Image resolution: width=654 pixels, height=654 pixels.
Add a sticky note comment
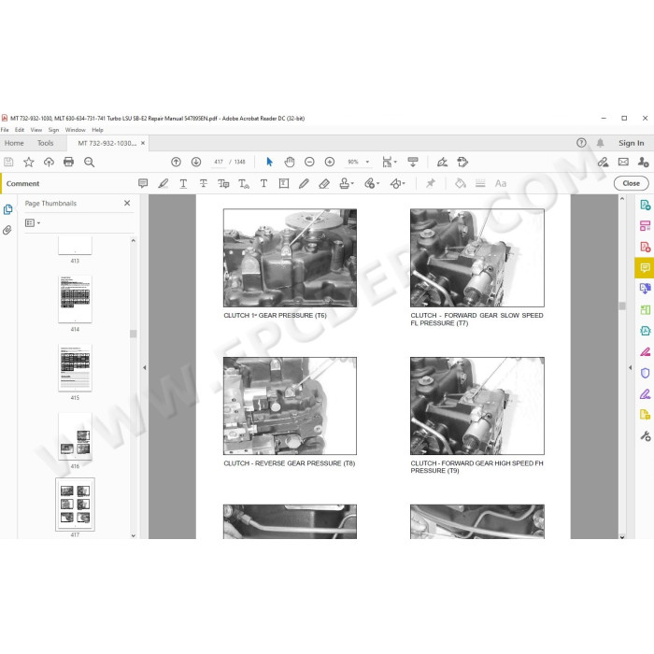coord(143,183)
